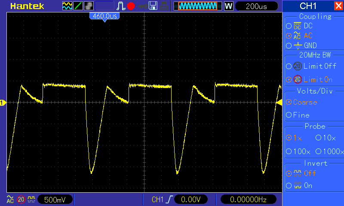The image size is (344, 206).
Task: Click the W window mode icon
Action: coord(228,6)
